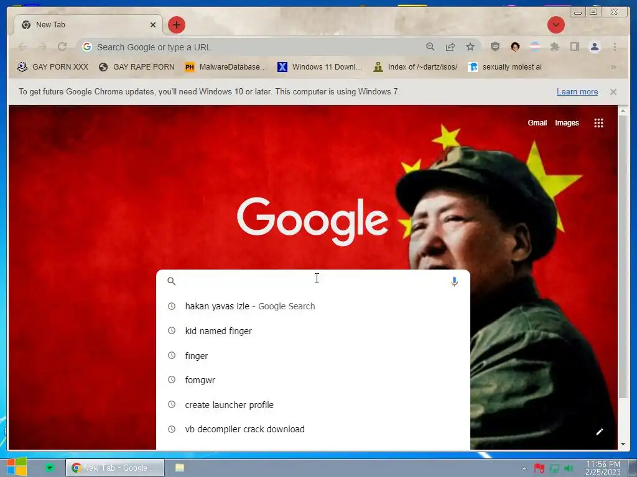The image size is (637, 477).
Task: Select suggestion 'kid named finger'
Action: (x=313, y=331)
